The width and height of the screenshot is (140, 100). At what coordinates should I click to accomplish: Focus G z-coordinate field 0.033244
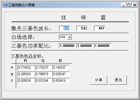click(x=44, y=81)
